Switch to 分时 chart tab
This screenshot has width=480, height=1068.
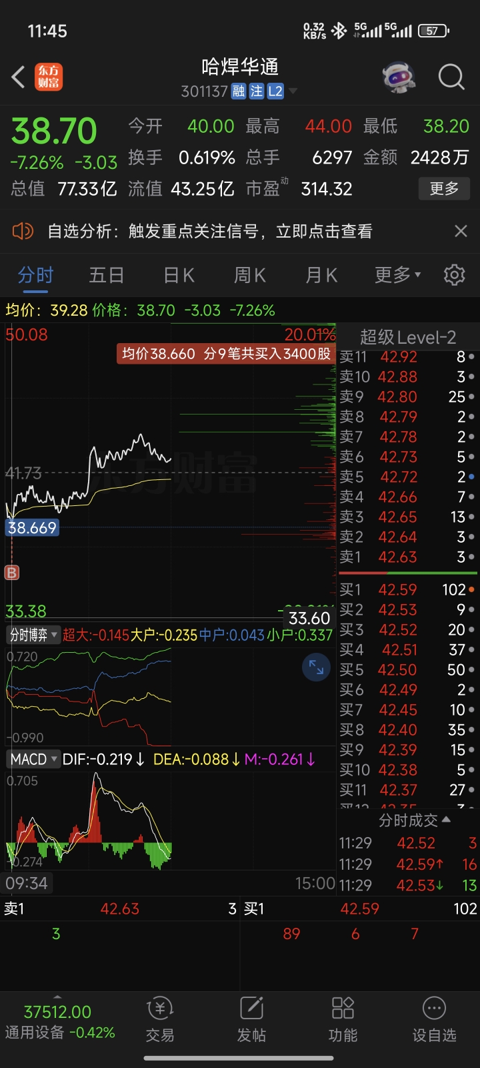pos(35,275)
